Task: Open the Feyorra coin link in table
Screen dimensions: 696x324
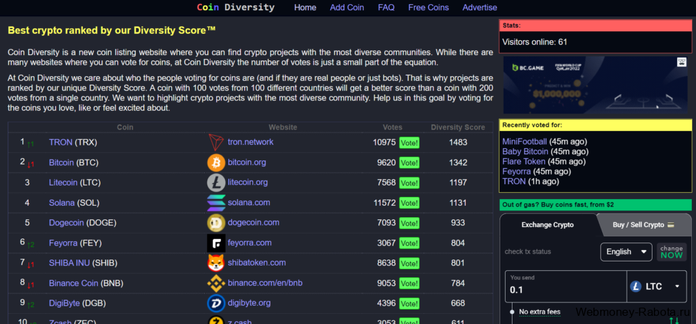Action: (63, 243)
